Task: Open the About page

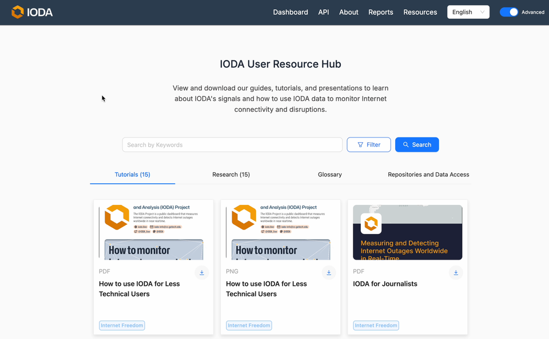Action: click(x=348, y=11)
